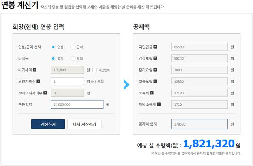The height and width of the screenshot is (166, 253).
Task: Show help tooltip for 장기요양
Action: pyautogui.click(x=155, y=70)
